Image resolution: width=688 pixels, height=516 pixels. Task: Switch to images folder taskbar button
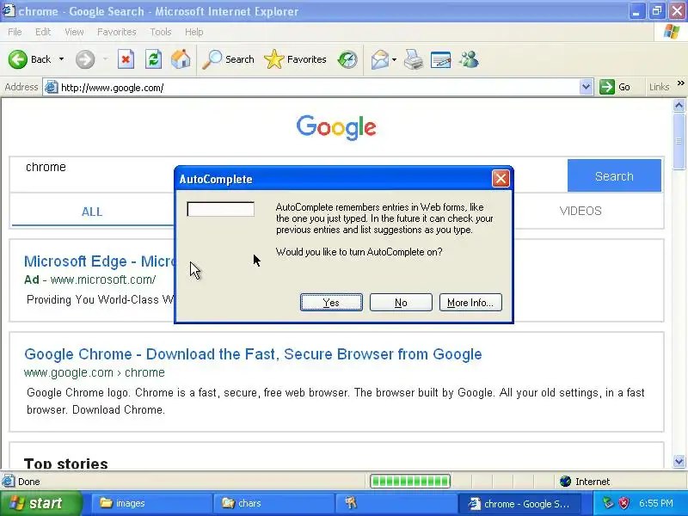(x=151, y=503)
